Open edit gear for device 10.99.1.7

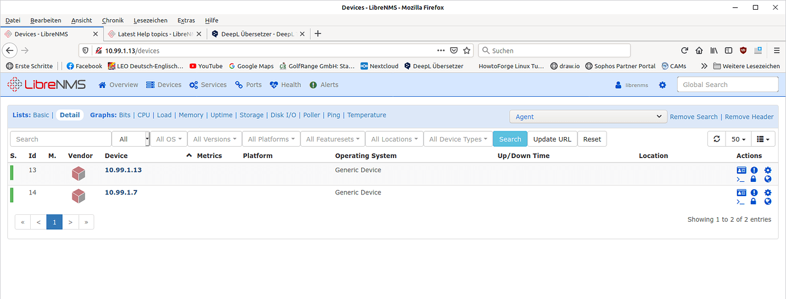[768, 193]
